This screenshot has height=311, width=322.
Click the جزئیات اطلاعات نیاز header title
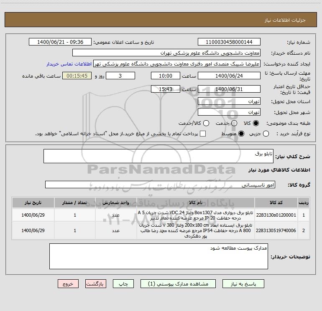[285, 20]
